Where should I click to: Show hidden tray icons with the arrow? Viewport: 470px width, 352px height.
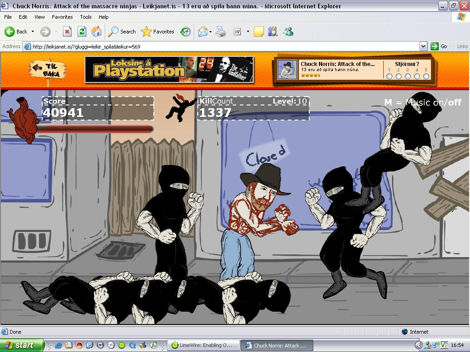coord(419,345)
